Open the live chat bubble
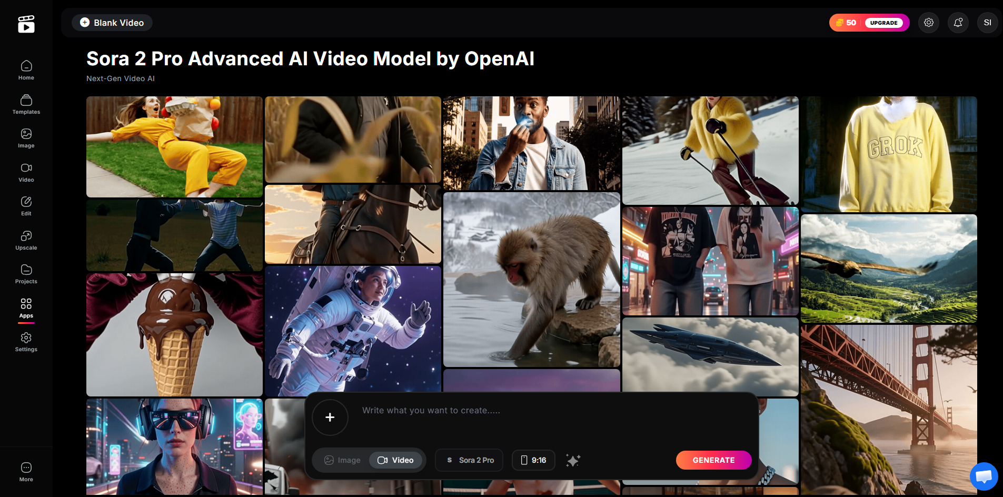Screen dimensions: 1003x497 click(x=984, y=476)
